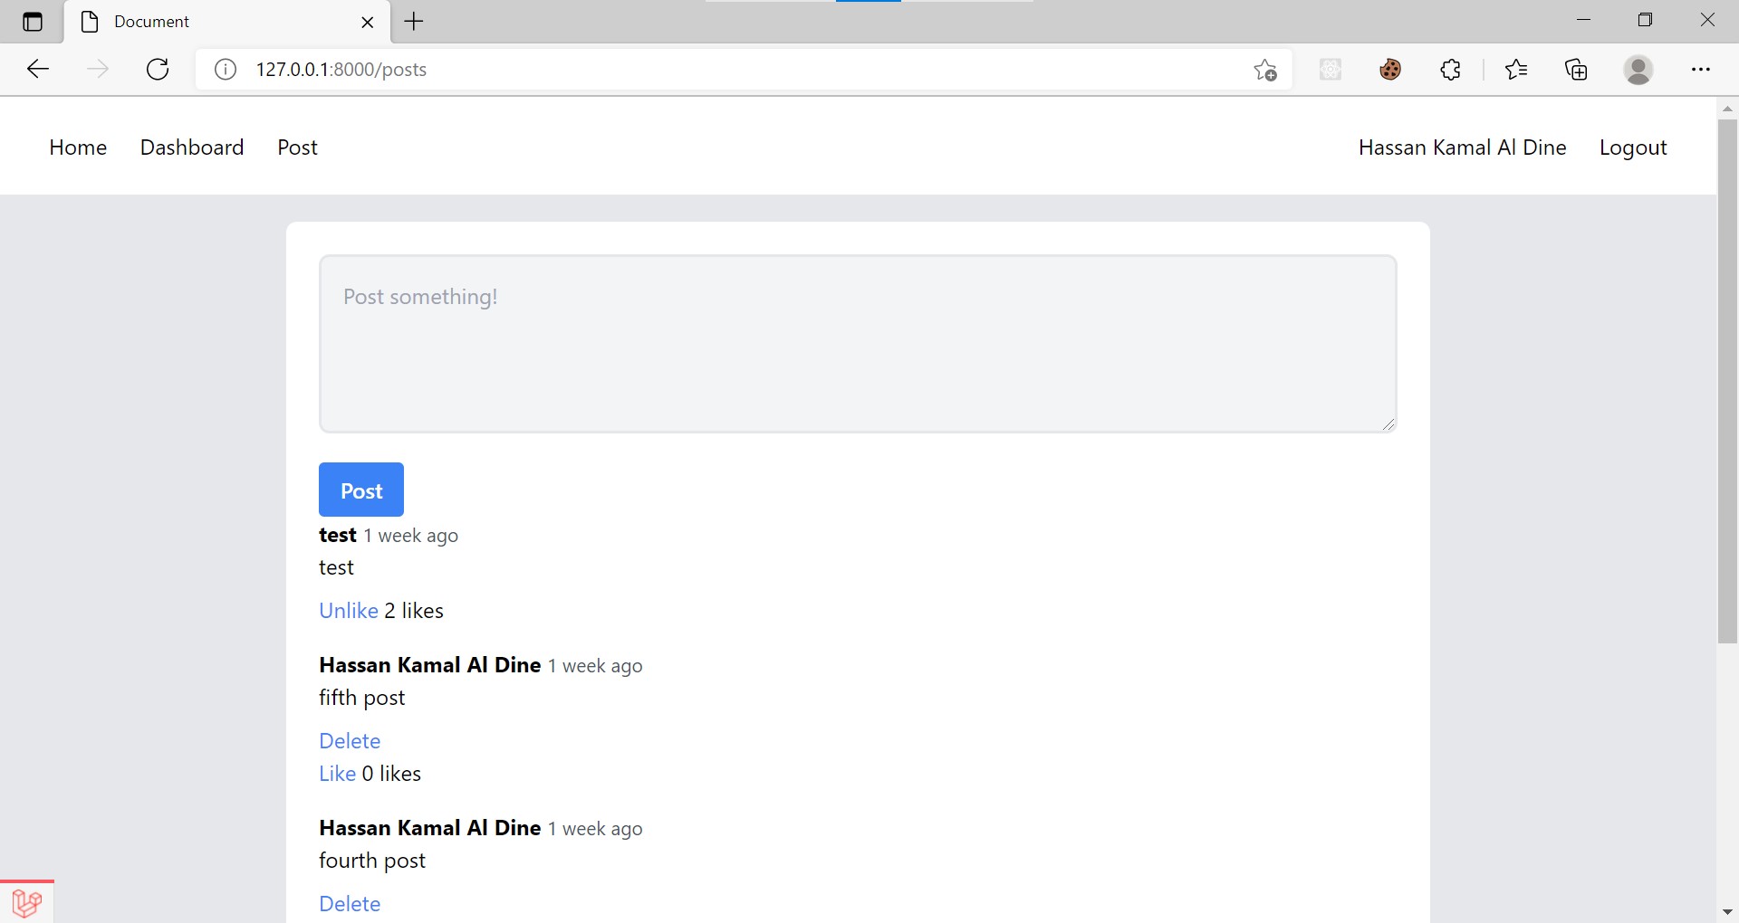Click Unlike on the test post
This screenshot has width=1739, height=923.
point(349,611)
